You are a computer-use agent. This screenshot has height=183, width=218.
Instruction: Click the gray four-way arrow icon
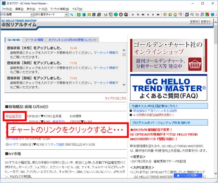coord(138,14)
